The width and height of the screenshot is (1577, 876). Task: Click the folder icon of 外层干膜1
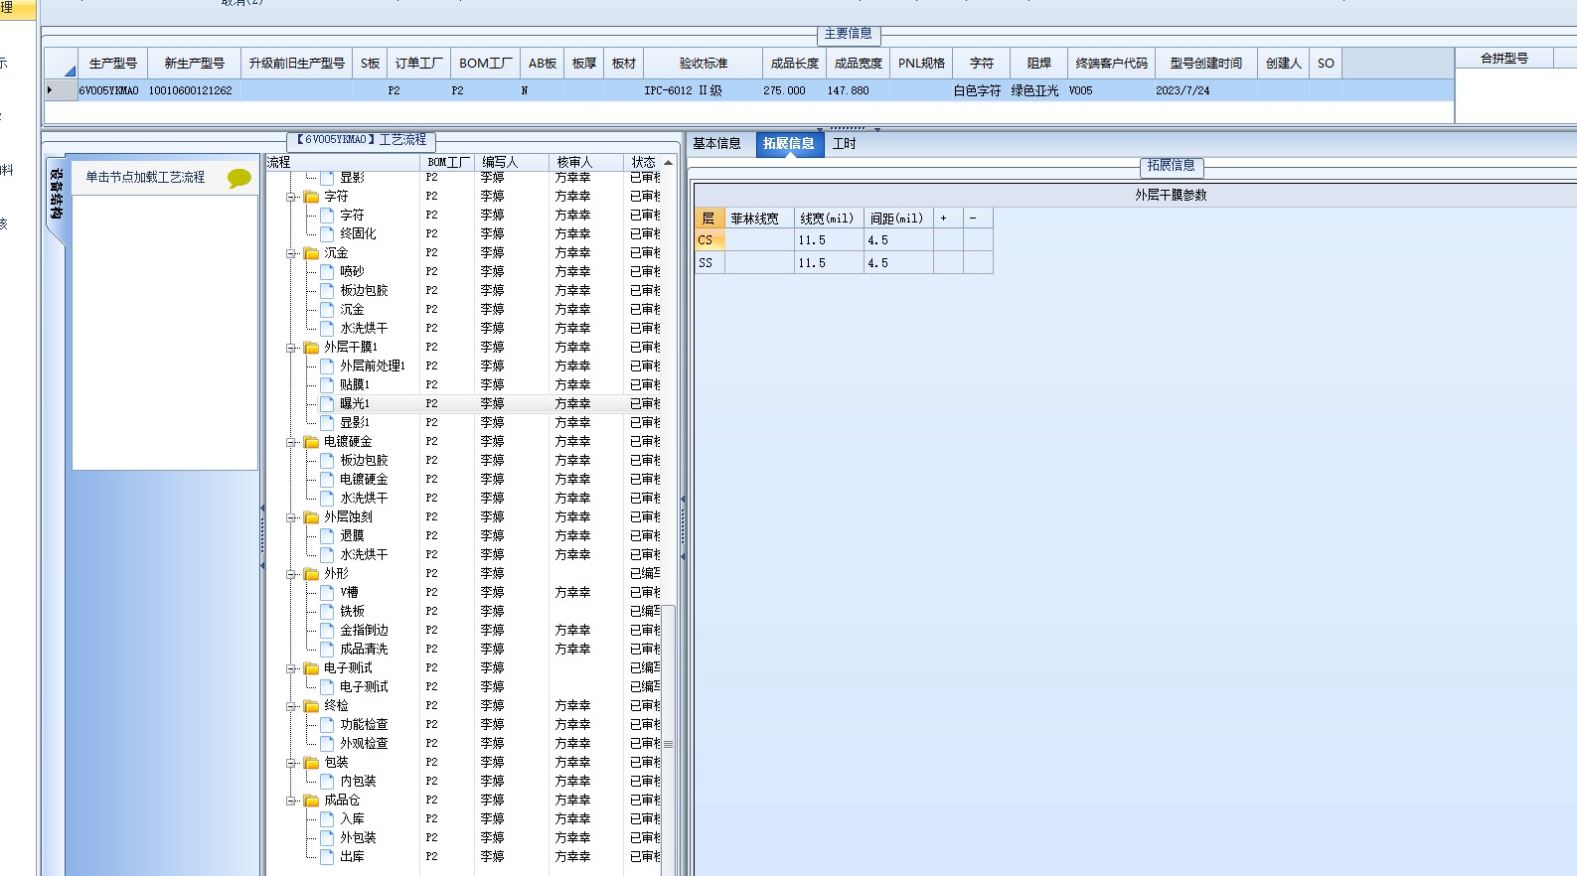[311, 348]
